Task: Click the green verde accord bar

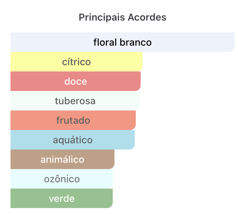Action: point(62,198)
